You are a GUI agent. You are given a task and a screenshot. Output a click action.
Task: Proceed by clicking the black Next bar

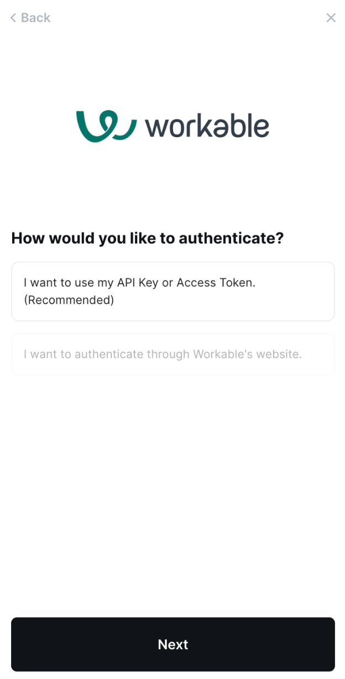pos(173,644)
